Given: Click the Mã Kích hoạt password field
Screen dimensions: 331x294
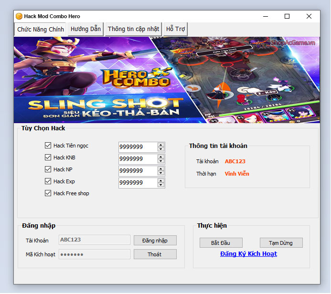Looking at the screenshot, I should (x=95, y=254).
